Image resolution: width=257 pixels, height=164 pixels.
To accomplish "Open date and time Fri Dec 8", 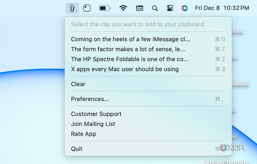I will (x=222, y=8).
